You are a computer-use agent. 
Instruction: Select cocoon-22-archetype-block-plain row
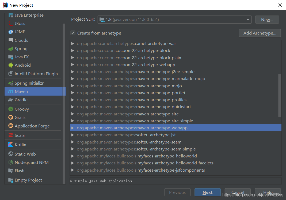coord(176,58)
